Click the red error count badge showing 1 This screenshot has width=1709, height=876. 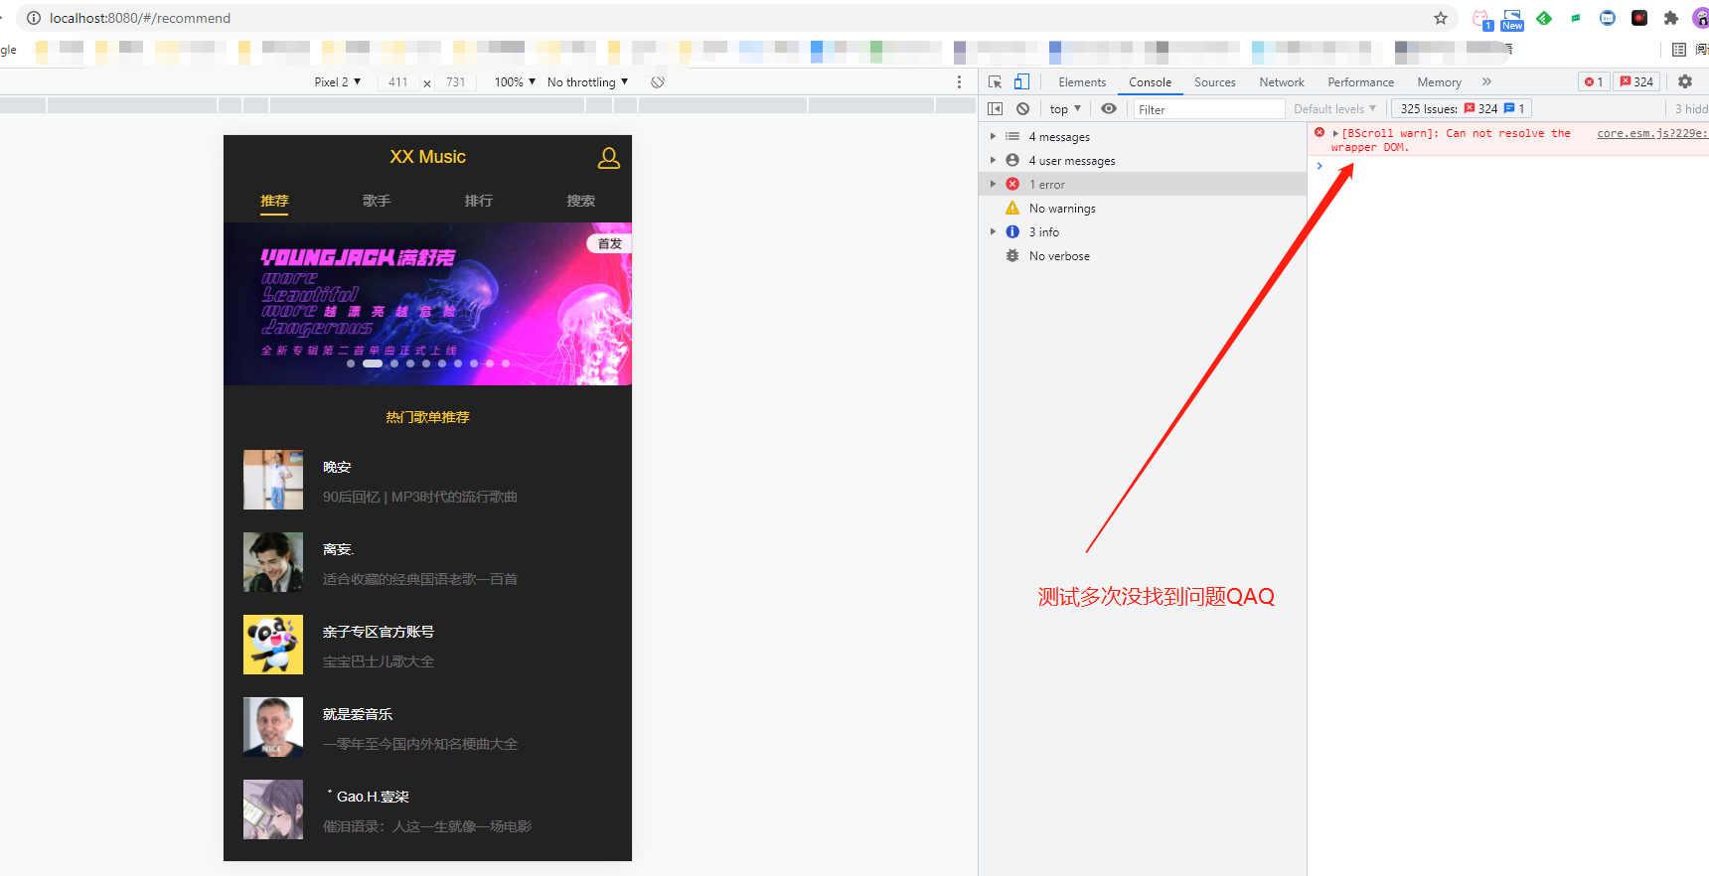1594,82
